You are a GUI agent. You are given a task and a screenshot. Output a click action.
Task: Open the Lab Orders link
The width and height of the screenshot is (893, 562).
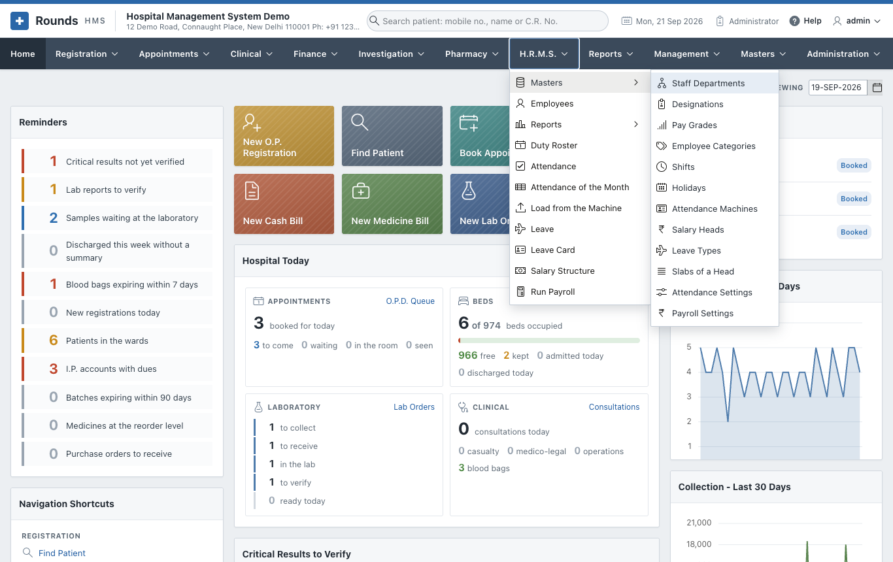(x=414, y=406)
